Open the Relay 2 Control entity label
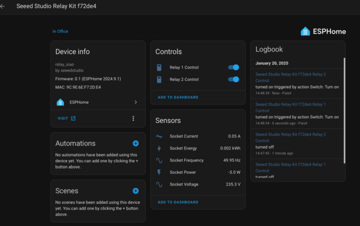This screenshot has width=360, height=226. click(184, 79)
